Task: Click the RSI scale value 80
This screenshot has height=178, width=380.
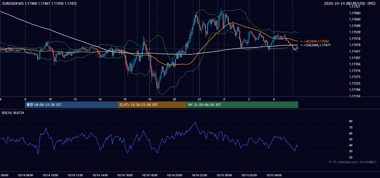Action: (351, 121)
